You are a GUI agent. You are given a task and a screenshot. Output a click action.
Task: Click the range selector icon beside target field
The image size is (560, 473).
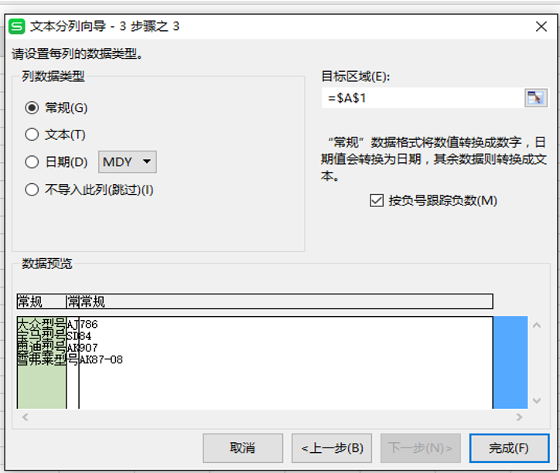point(536,98)
